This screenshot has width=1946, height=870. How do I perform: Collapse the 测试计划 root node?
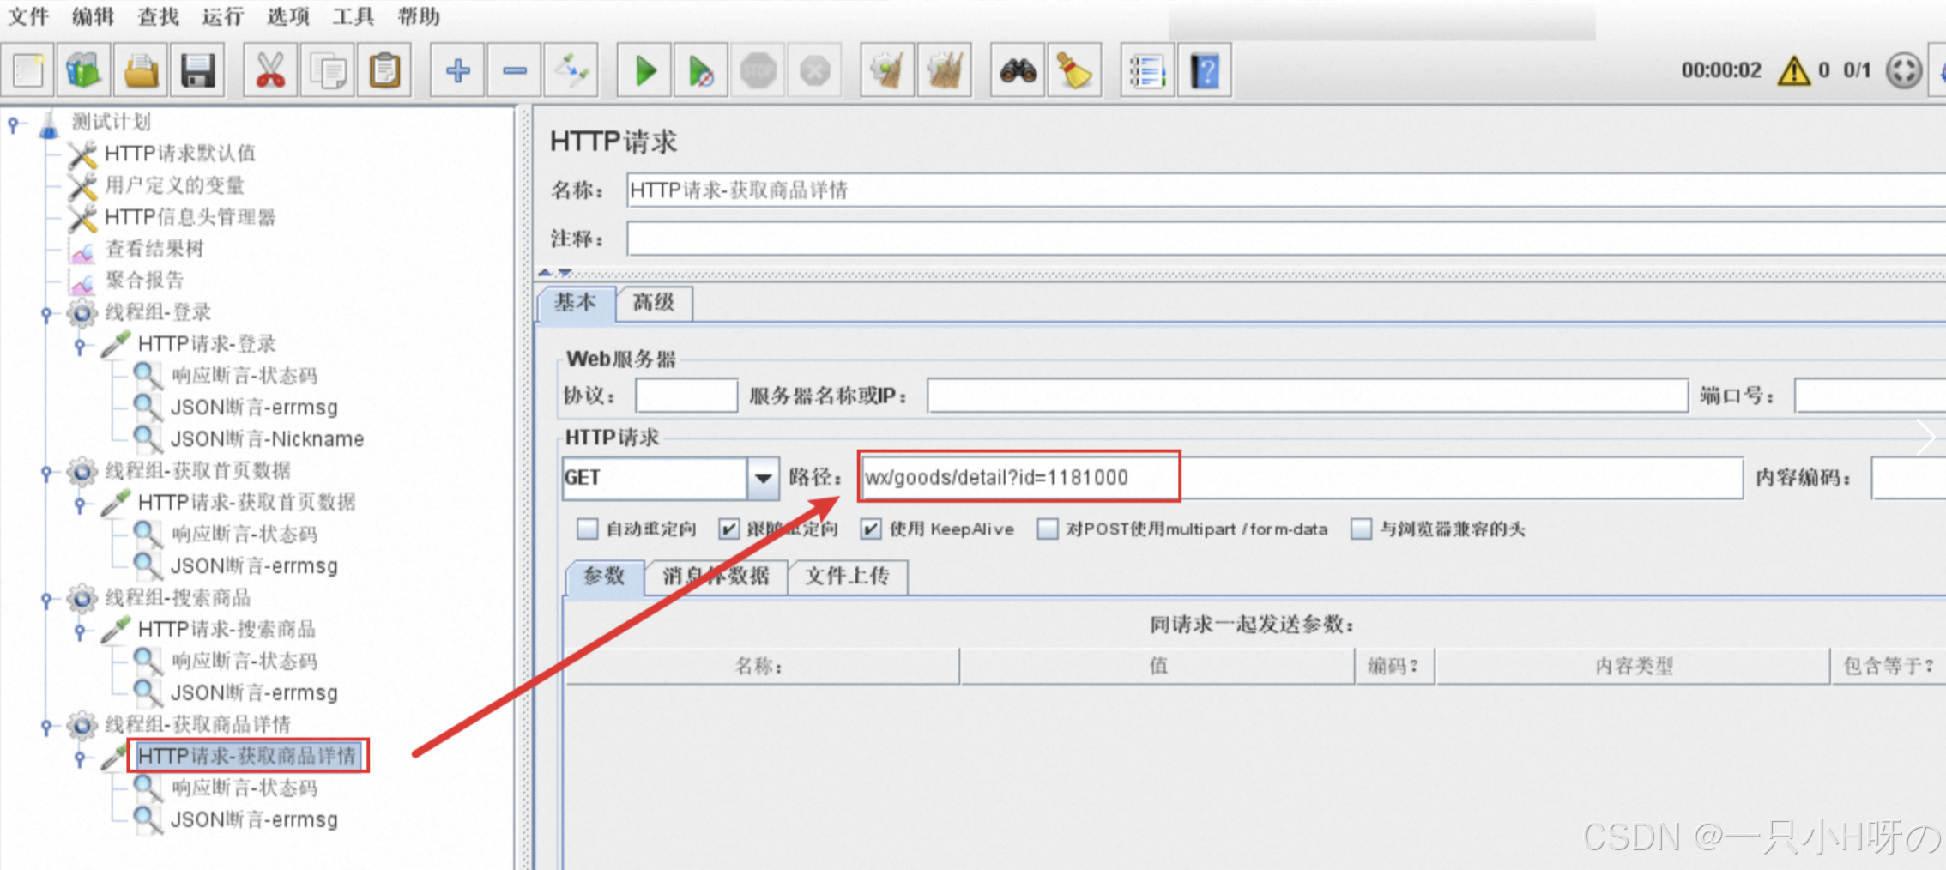(14, 125)
